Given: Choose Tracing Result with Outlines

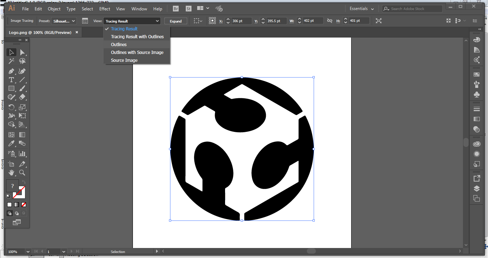Looking at the screenshot, I should point(137,37).
